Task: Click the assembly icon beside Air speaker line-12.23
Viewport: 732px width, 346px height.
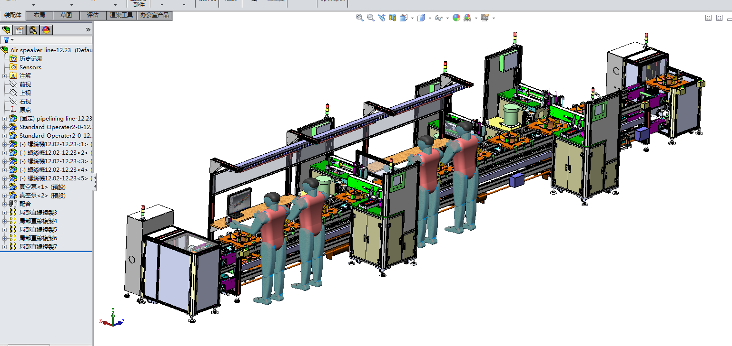Action: (x=5, y=50)
